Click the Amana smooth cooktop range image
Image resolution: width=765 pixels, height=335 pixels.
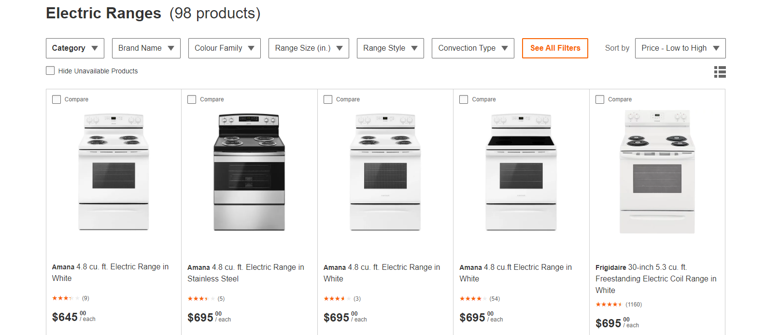[x=521, y=172]
